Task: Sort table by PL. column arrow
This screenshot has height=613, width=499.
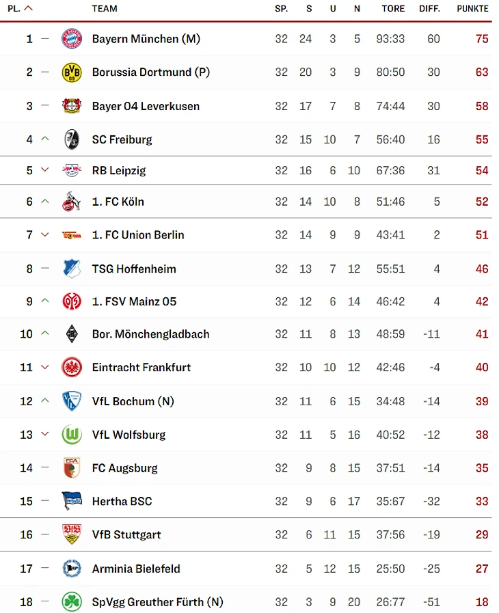Action: tap(28, 9)
